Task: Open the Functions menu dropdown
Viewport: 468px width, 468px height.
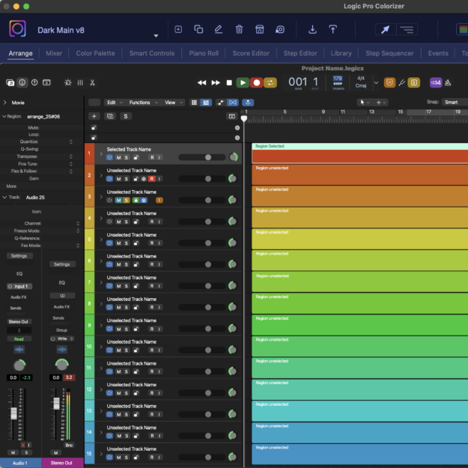Action: 142,103
